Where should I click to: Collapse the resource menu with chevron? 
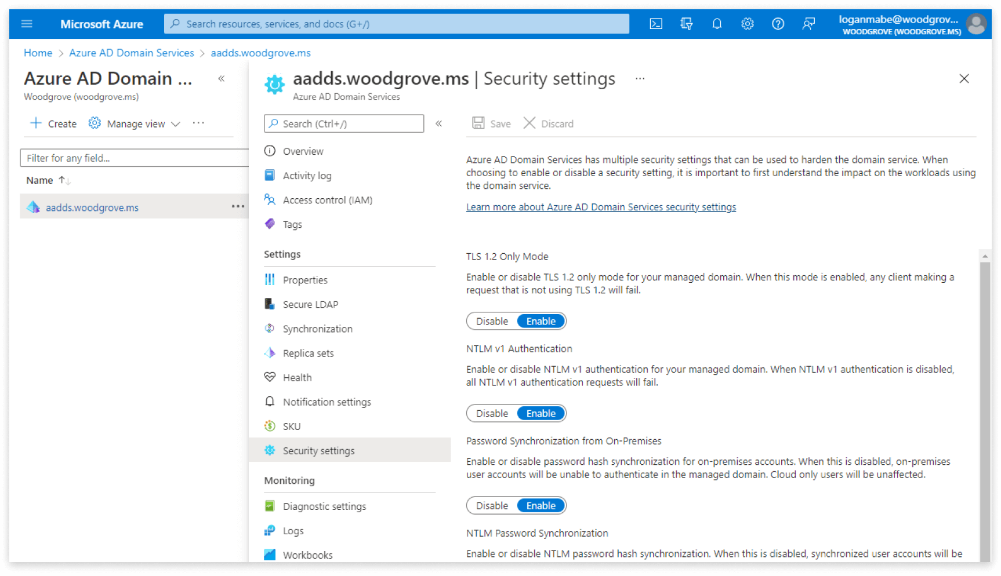click(439, 123)
